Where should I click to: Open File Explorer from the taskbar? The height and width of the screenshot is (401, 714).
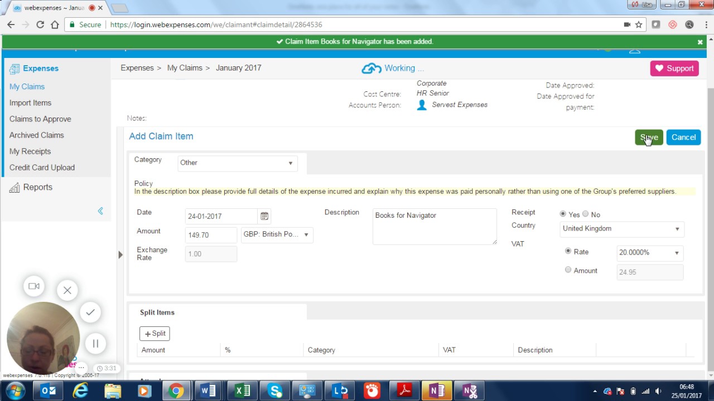pyautogui.click(x=113, y=391)
